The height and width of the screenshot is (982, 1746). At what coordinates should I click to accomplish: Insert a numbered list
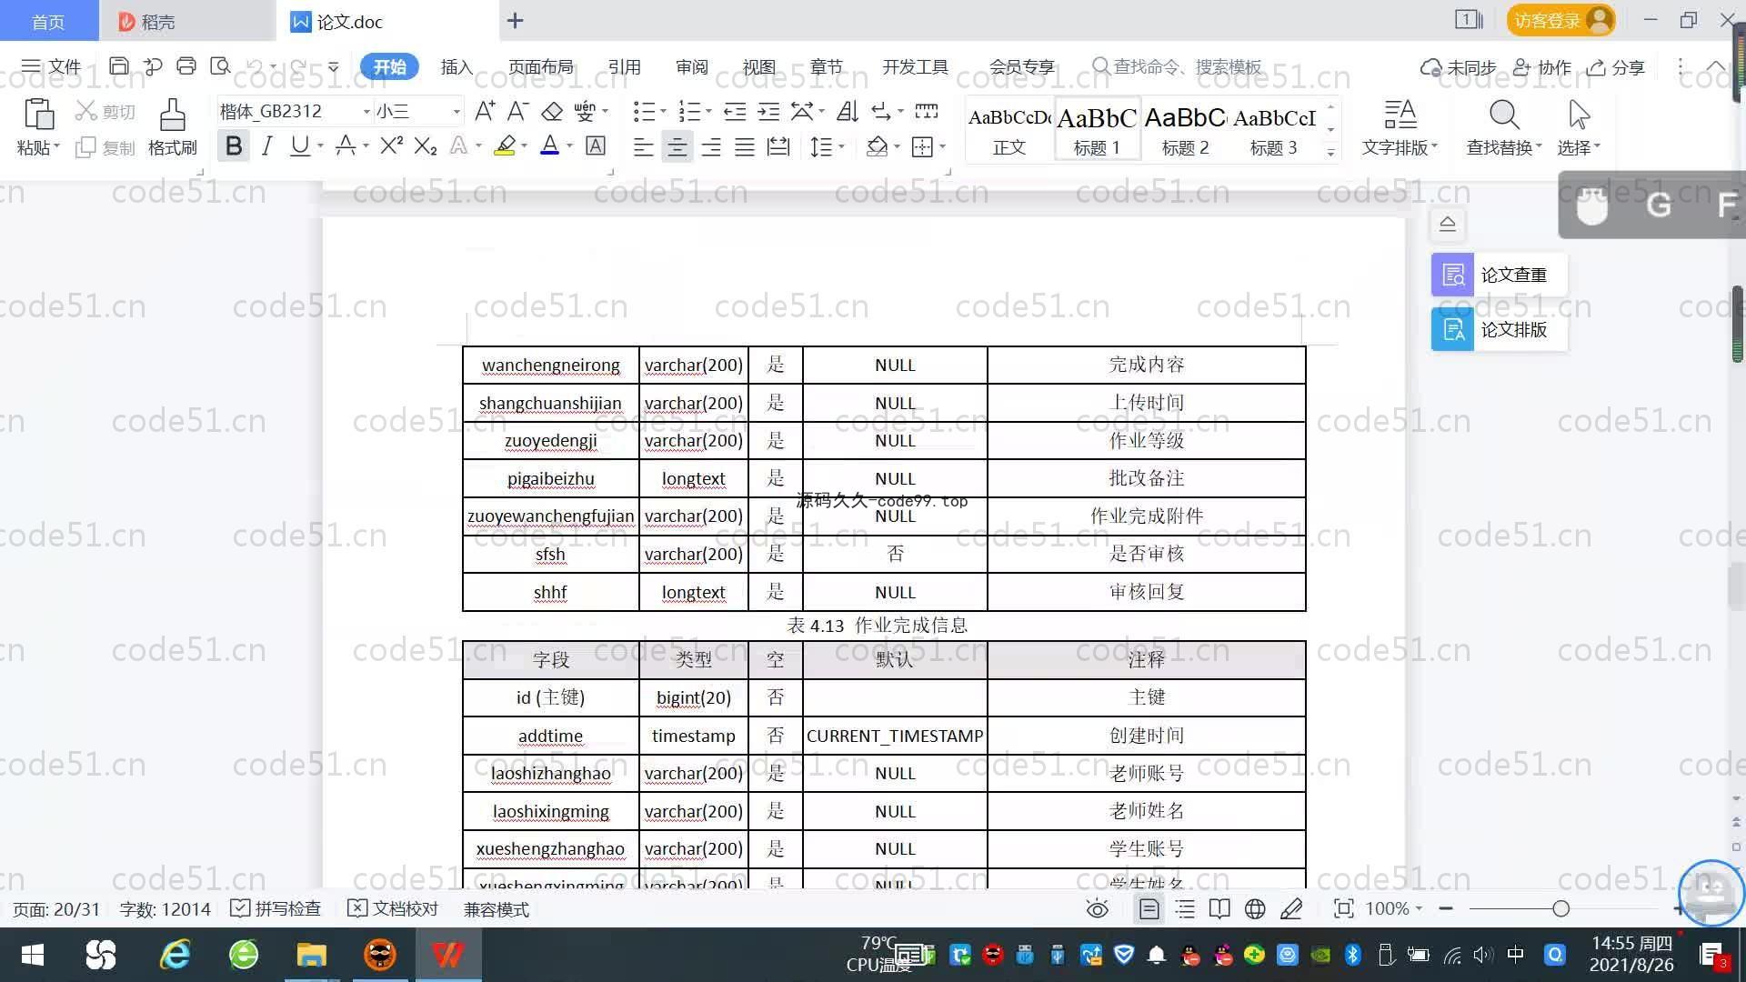tap(689, 111)
